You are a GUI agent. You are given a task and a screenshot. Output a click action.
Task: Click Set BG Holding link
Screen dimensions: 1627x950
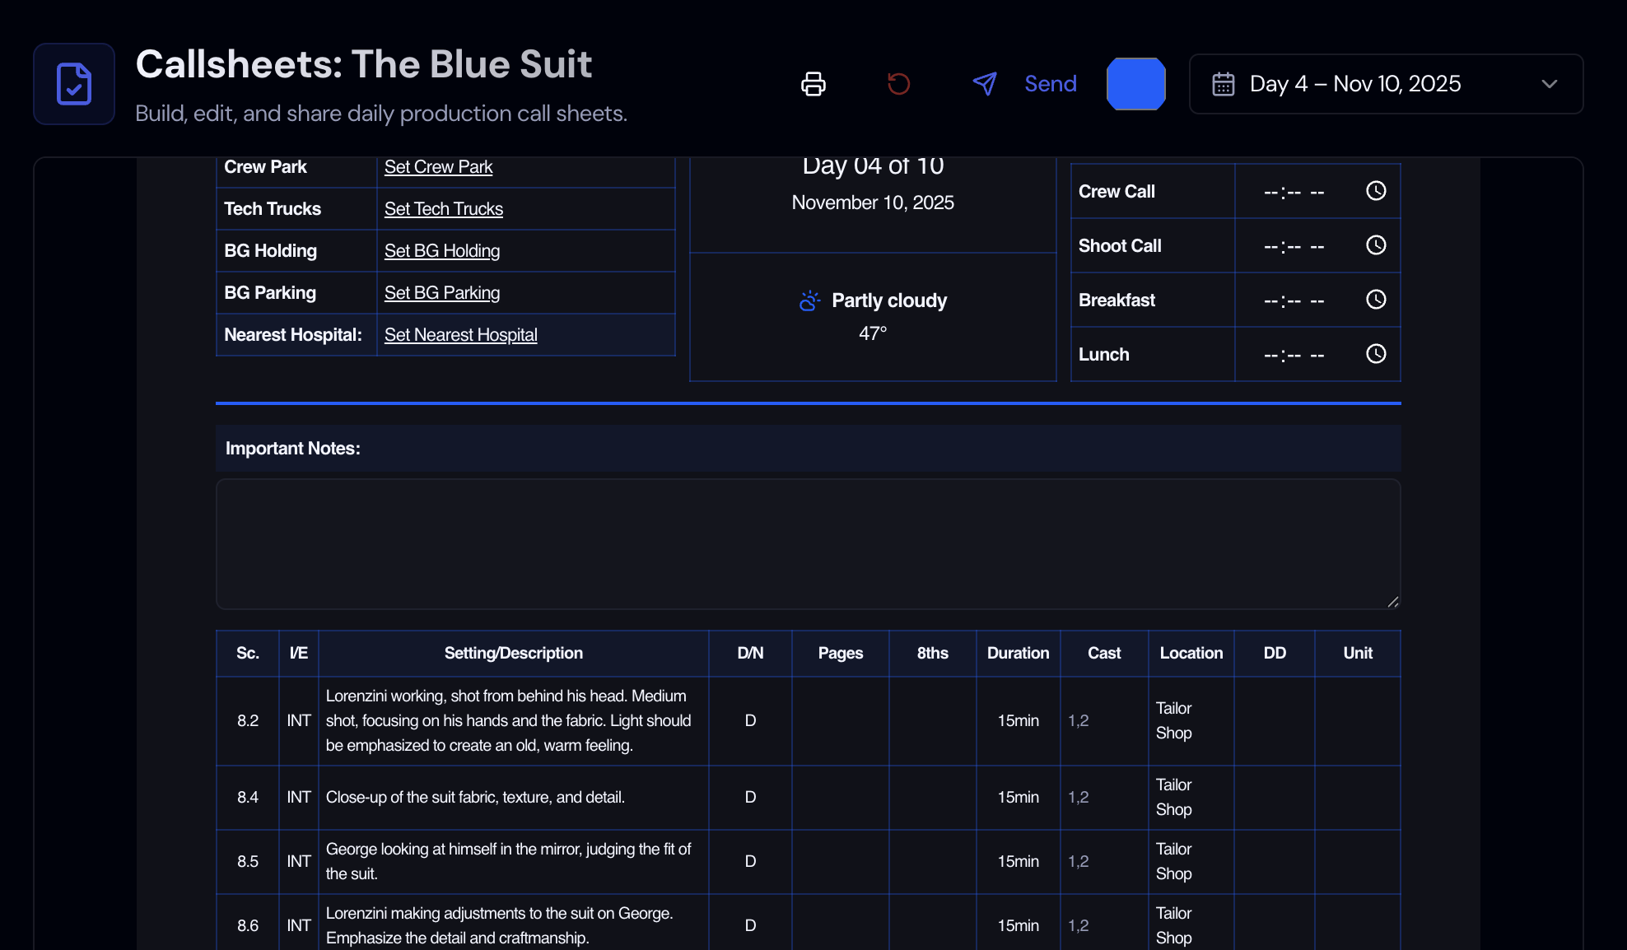pyautogui.click(x=441, y=251)
